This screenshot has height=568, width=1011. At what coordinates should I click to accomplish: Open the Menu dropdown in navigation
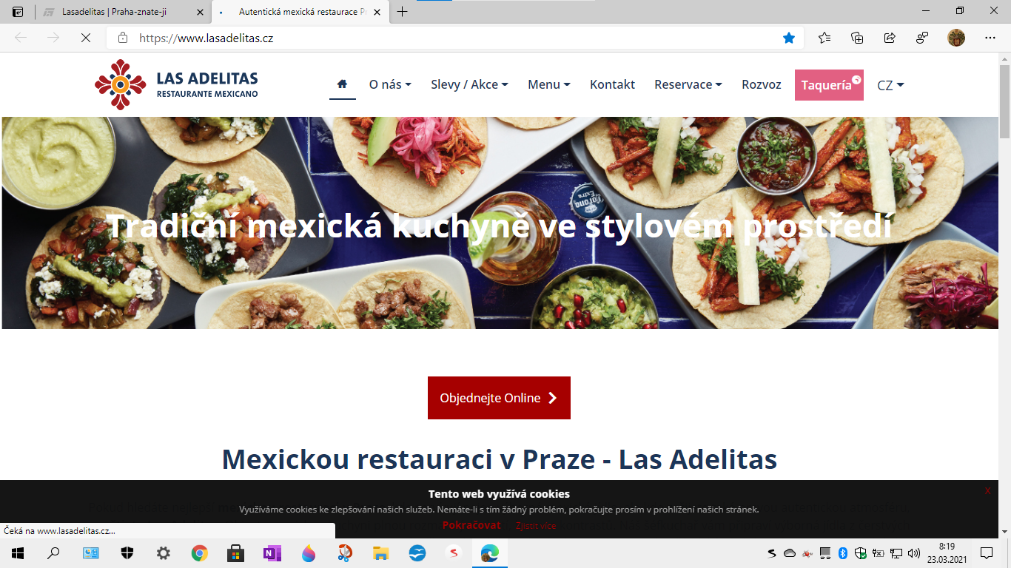tap(548, 84)
